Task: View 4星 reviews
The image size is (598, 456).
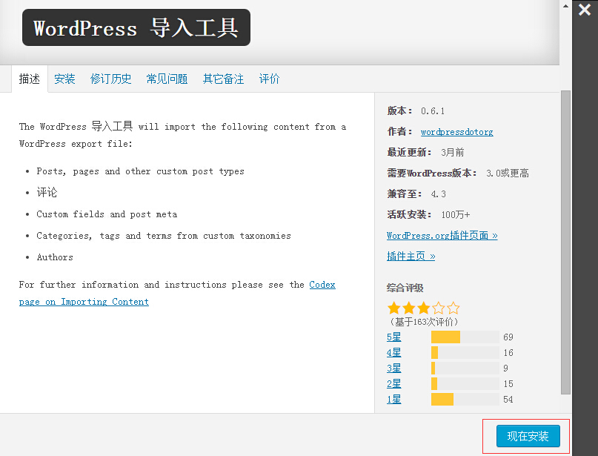Action: pos(394,353)
